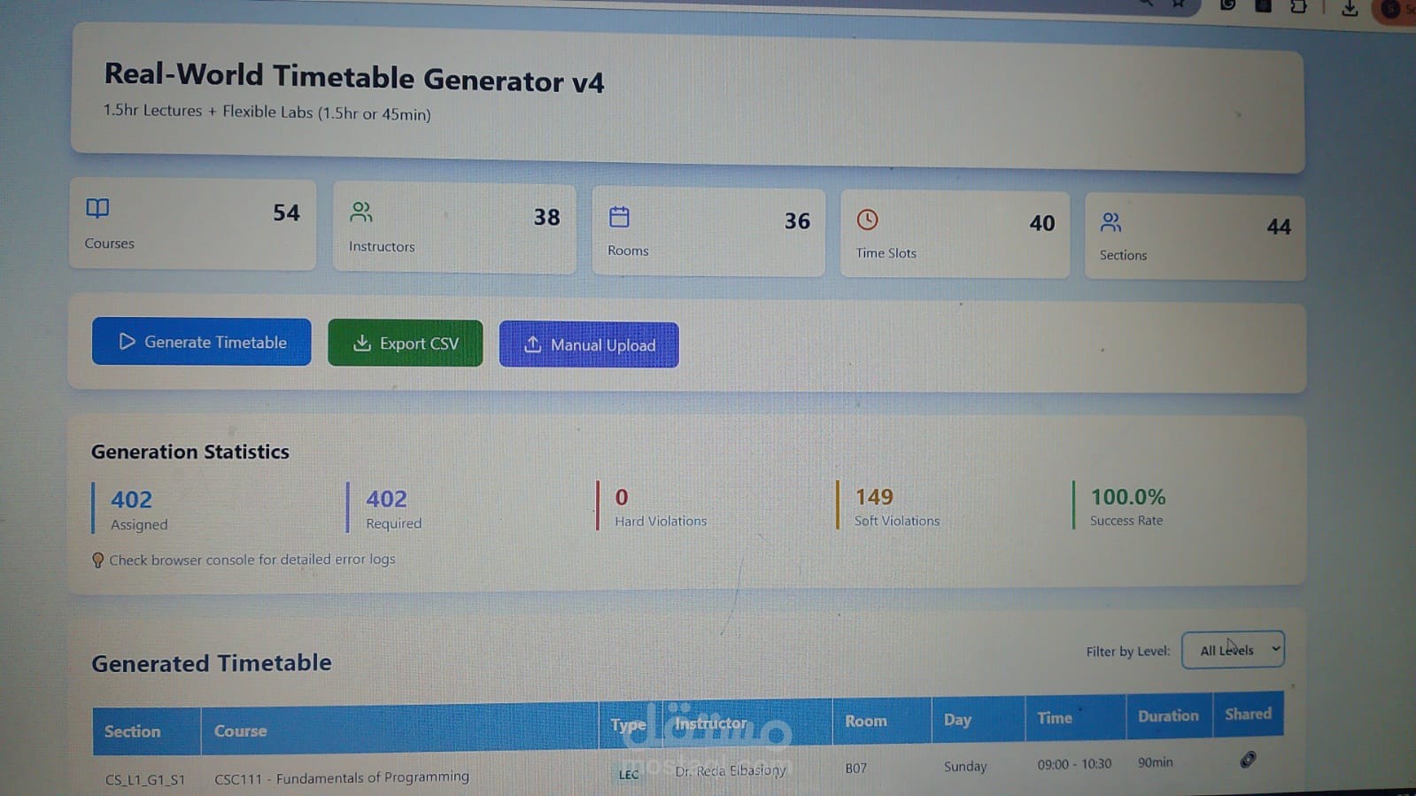Click the Generate Timetable button
The height and width of the screenshot is (796, 1416).
201,342
